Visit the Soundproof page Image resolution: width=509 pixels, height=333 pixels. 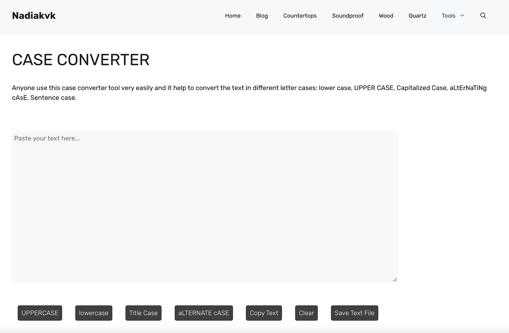pos(348,16)
